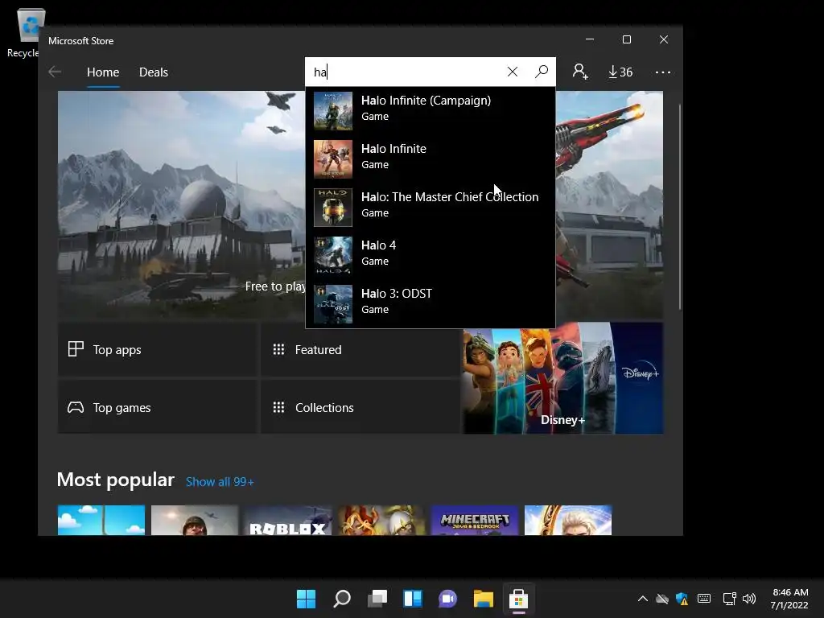Click the network tray icon
824x618 pixels.
[x=729, y=599]
